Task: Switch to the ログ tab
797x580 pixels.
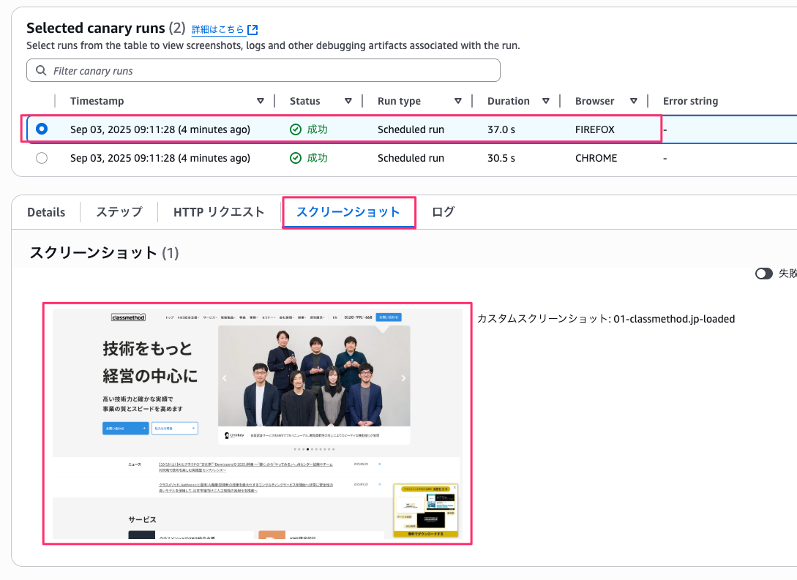Action: coord(444,212)
